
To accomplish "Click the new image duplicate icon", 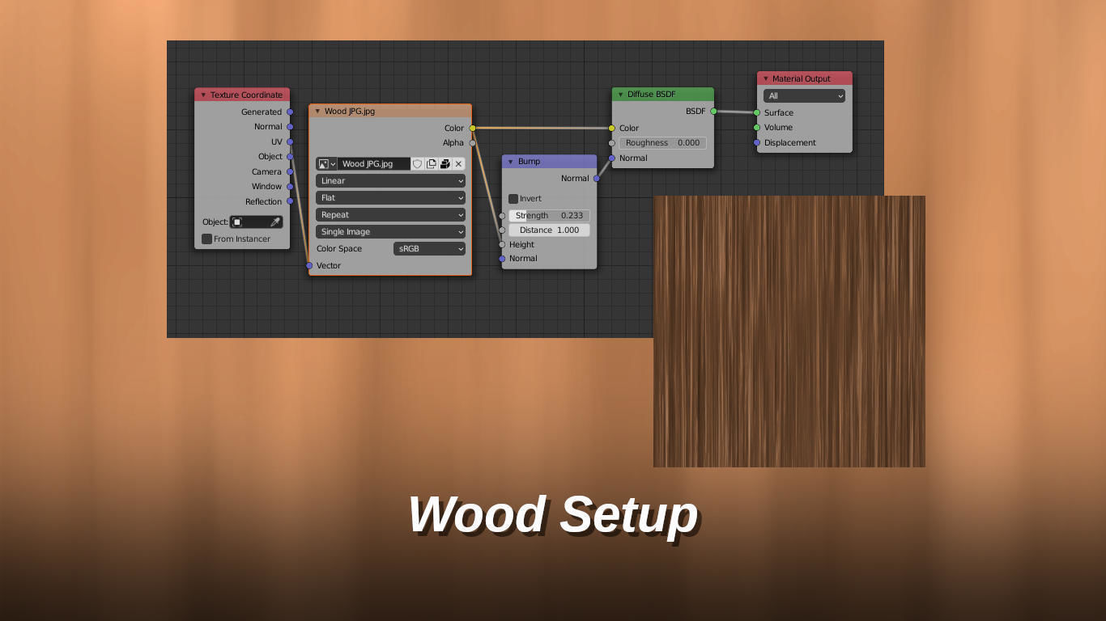I will coord(432,164).
